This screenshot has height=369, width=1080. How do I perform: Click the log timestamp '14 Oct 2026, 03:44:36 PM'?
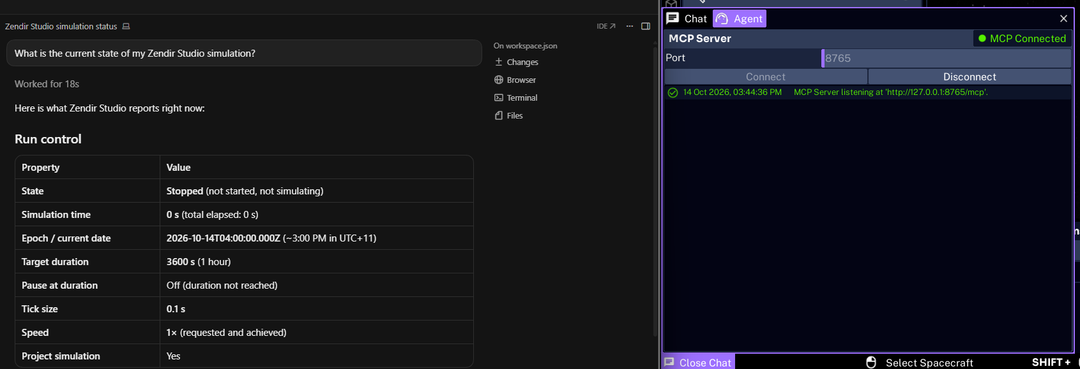point(733,92)
